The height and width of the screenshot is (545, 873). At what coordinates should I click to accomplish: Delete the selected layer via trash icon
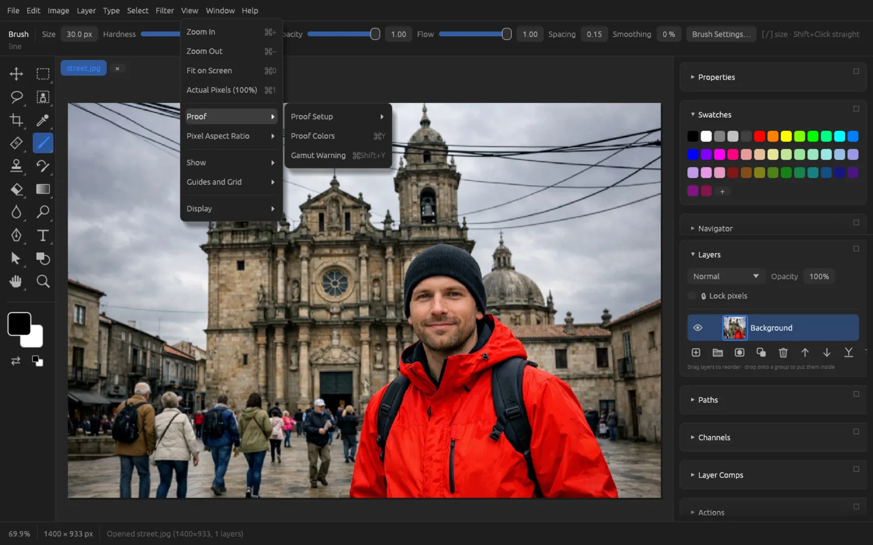(783, 353)
